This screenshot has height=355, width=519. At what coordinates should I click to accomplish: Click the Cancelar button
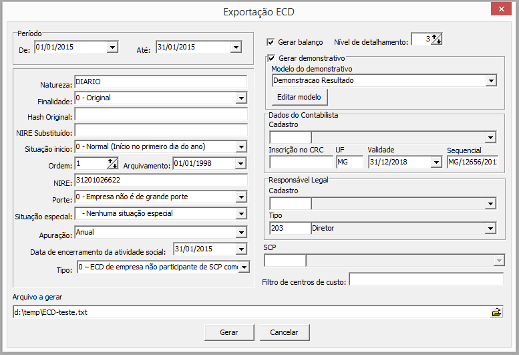[284, 332]
